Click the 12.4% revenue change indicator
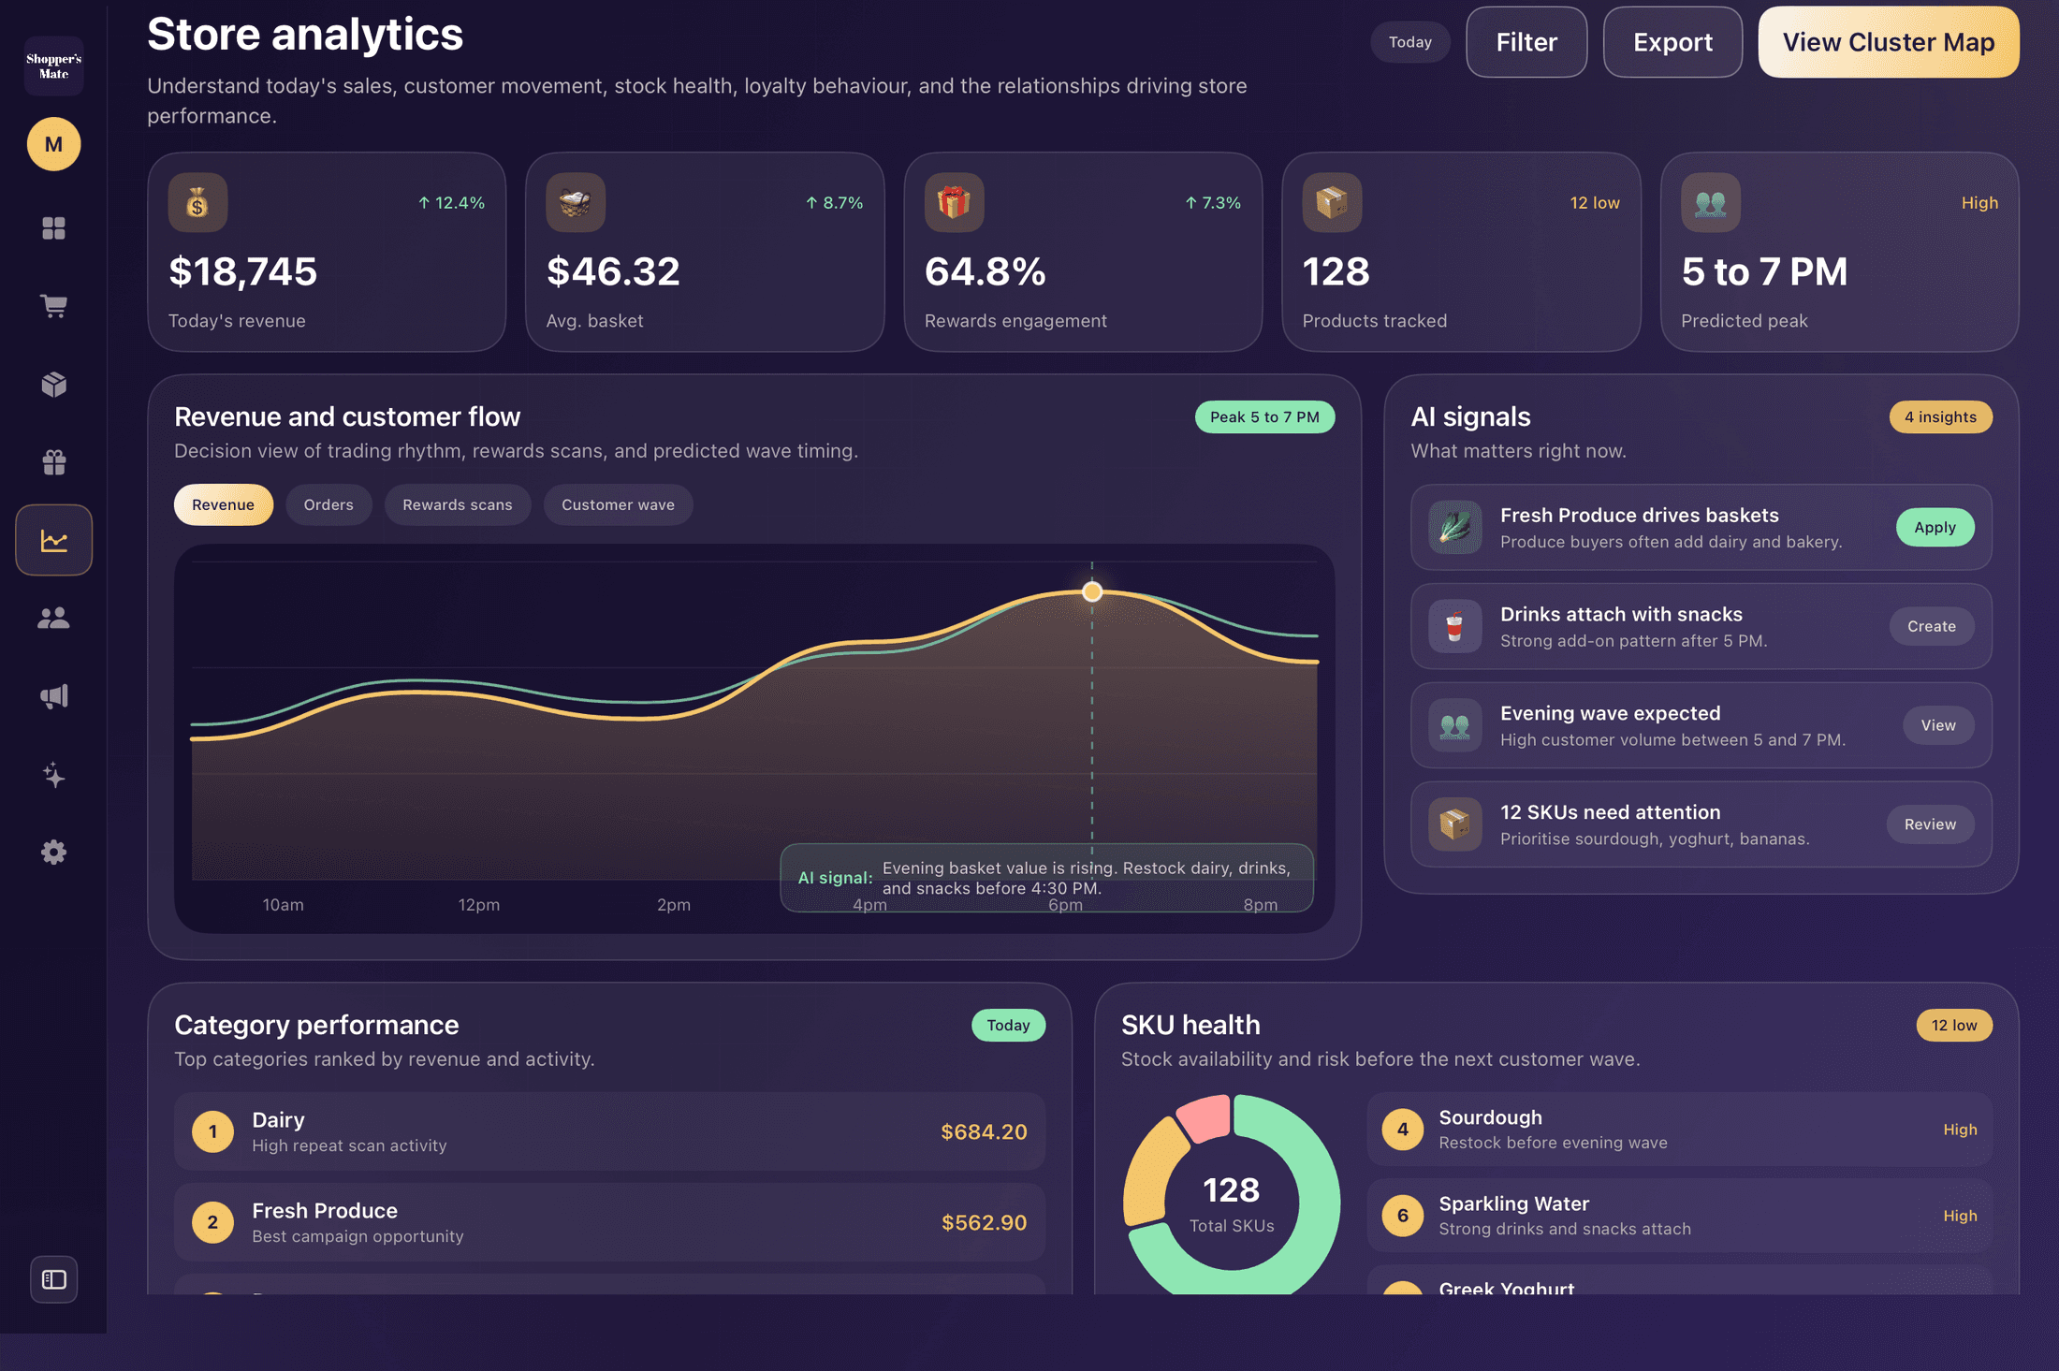The height and width of the screenshot is (1371, 2059). [451, 203]
